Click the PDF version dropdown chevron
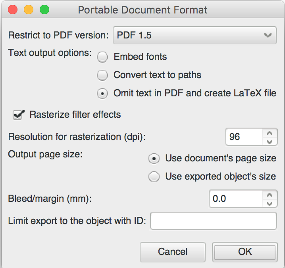This screenshot has height=268, width=285. pyautogui.click(x=268, y=35)
